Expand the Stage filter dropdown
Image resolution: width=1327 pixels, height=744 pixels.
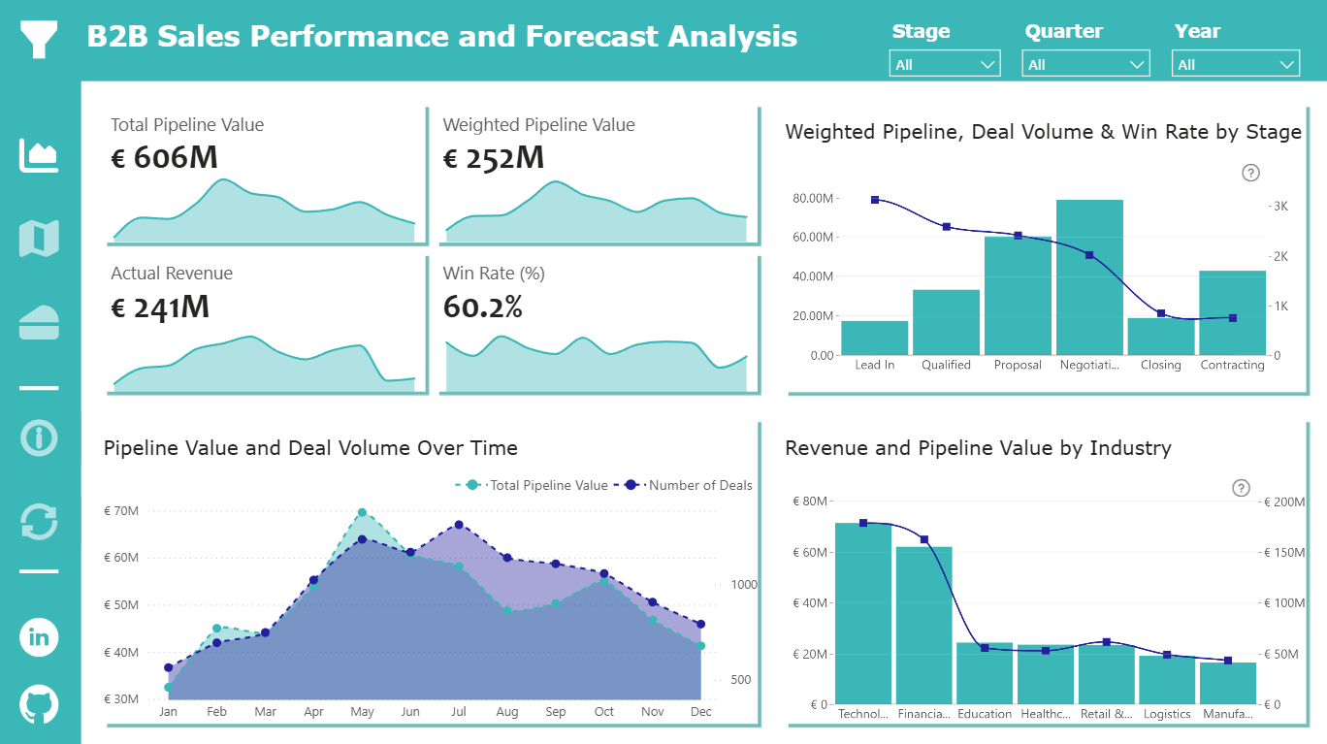[x=945, y=64]
